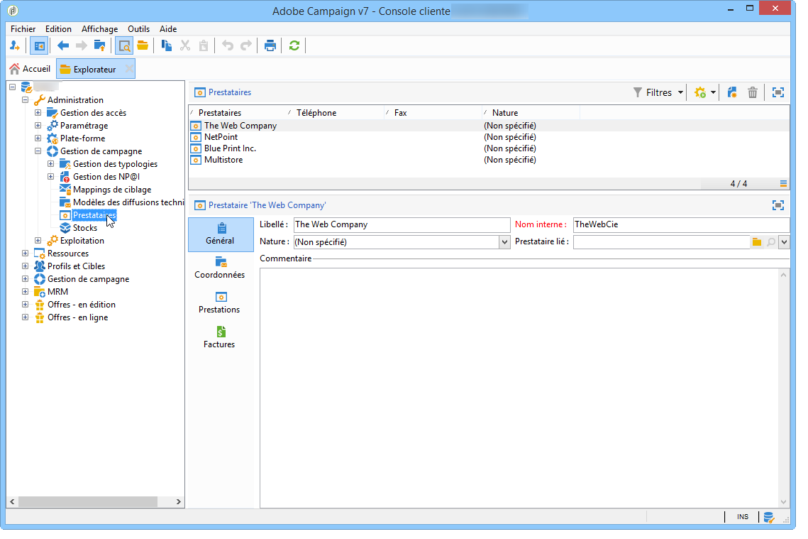Click the parent folder up icon
Screen dimensions: 808x539
tap(99, 46)
